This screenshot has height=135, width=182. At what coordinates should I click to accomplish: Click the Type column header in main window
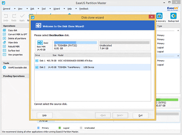coord(160,26)
